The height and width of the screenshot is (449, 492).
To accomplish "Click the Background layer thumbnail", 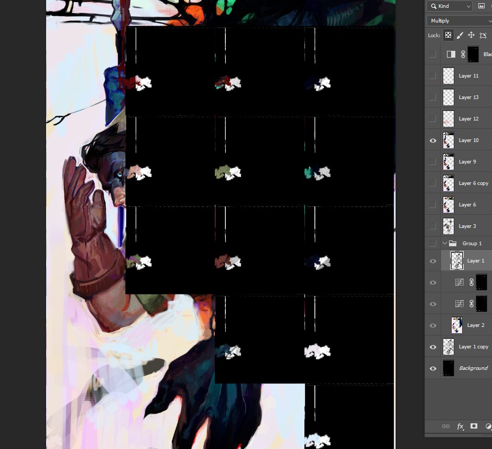I will 449,368.
